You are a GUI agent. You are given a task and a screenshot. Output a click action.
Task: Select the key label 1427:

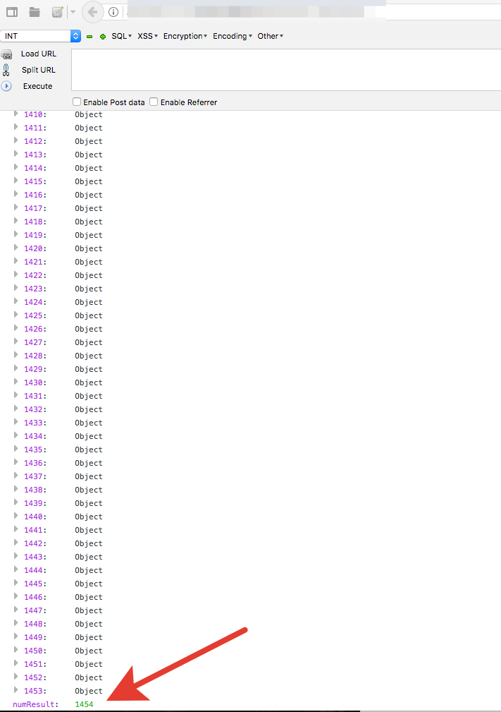[x=35, y=342]
